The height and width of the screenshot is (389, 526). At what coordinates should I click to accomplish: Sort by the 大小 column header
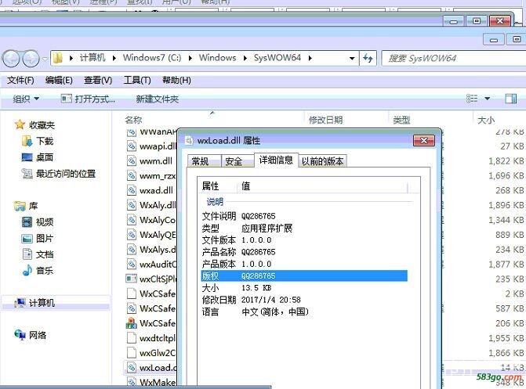486,120
